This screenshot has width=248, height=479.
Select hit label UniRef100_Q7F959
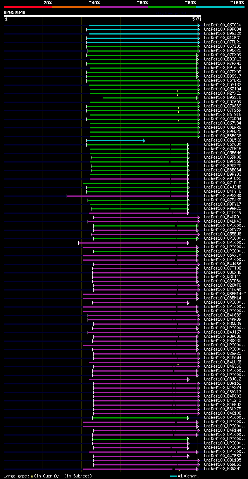tap(222, 110)
